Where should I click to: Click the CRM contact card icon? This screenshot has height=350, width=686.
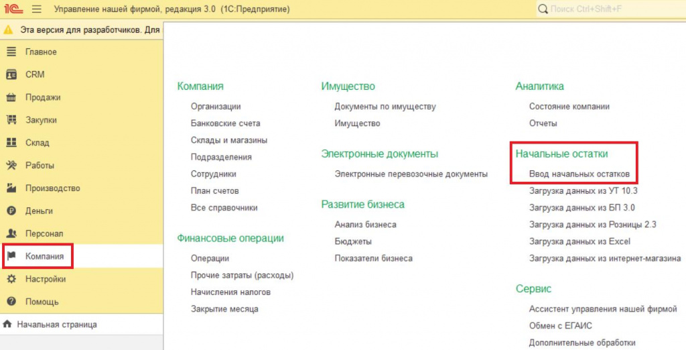[11, 74]
